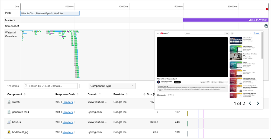
Task: Select Tutorials playlist thumbnail
Action: pyautogui.click(x=236, y=65)
